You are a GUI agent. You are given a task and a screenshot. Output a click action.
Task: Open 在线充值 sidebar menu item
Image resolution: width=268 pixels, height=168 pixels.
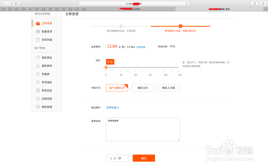tap(47, 99)
